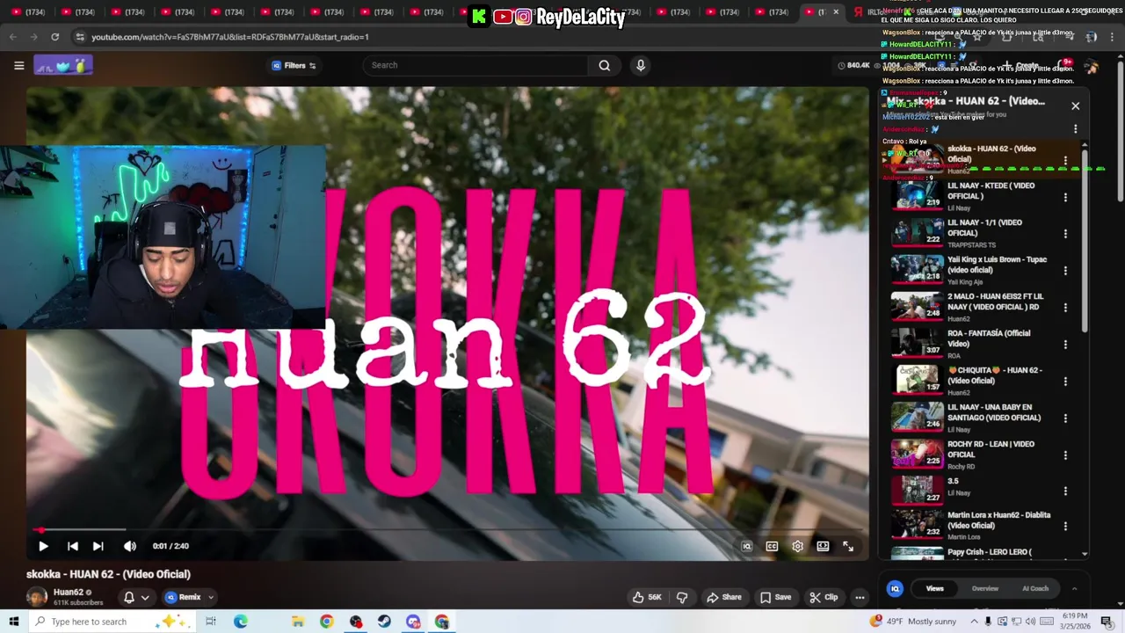Click the IQ icon in player controls

point(746,546)
